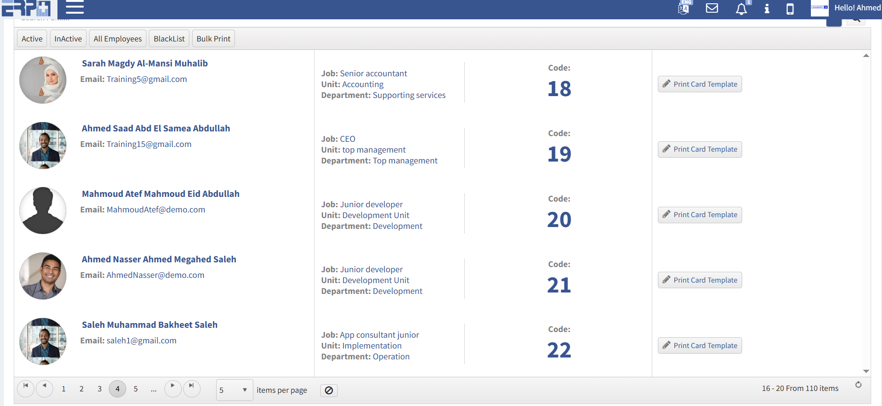
Task: Go to the last page of results
Action: pyautogui.click(x=192, y=388)
